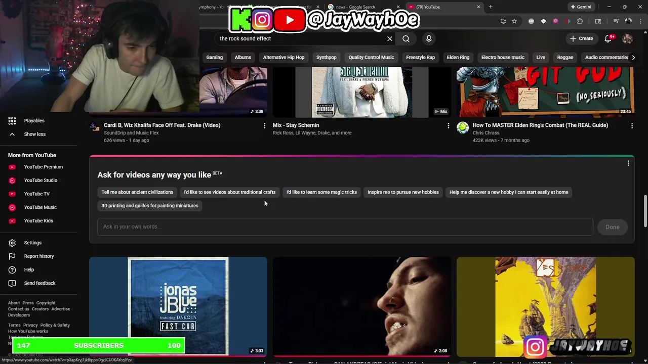
Task: Select the Alternative Hip Hop chip
Action: pyautogui.click(x=283, y=57)
